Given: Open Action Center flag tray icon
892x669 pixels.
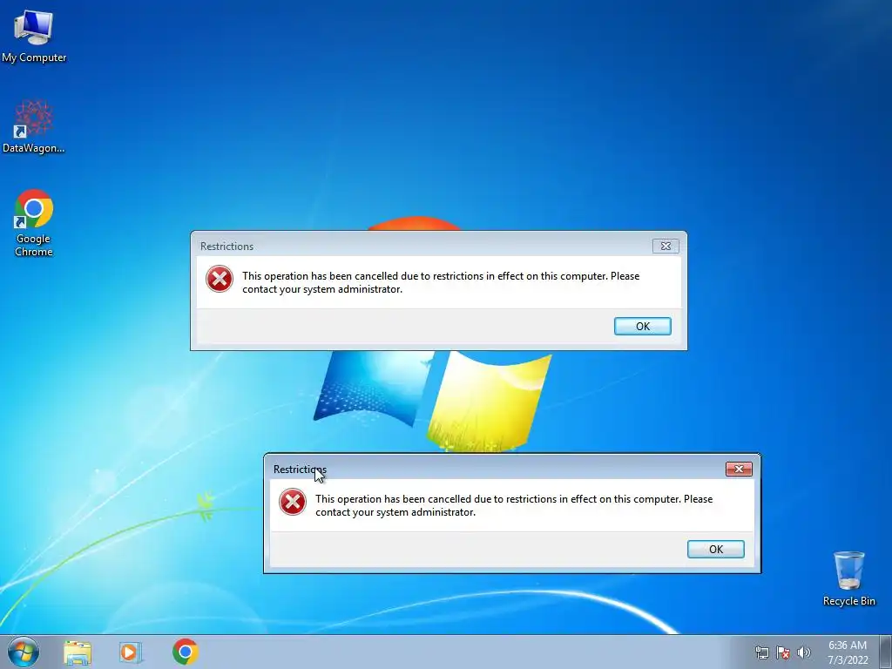Looking at the screenshot, I should point(783,652).
